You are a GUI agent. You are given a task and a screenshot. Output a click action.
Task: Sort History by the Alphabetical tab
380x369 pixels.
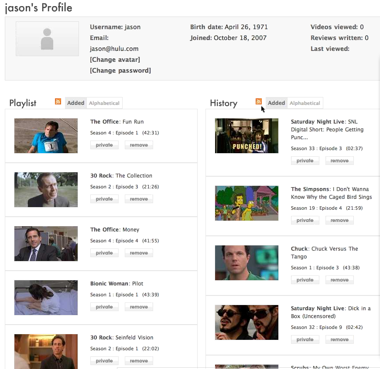point(305,103)
